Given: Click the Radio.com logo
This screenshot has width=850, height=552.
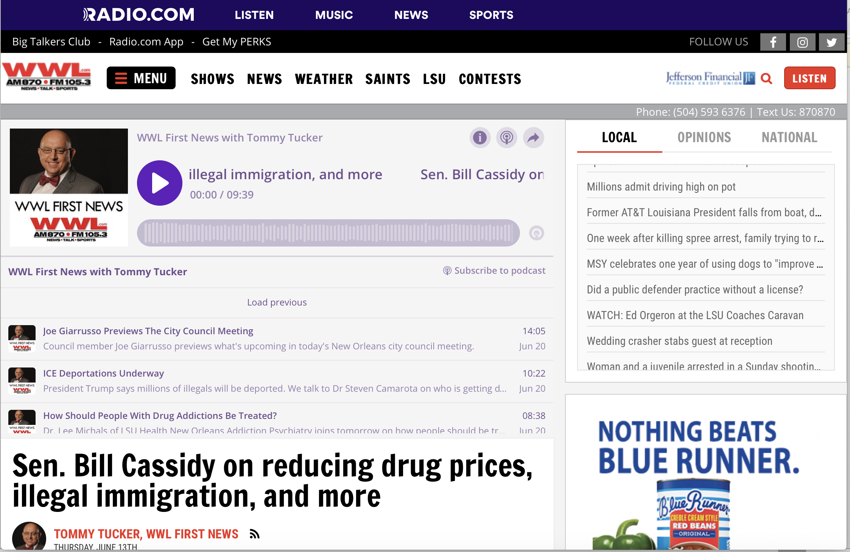Looking at the screenshot, I should click(139, 15).
